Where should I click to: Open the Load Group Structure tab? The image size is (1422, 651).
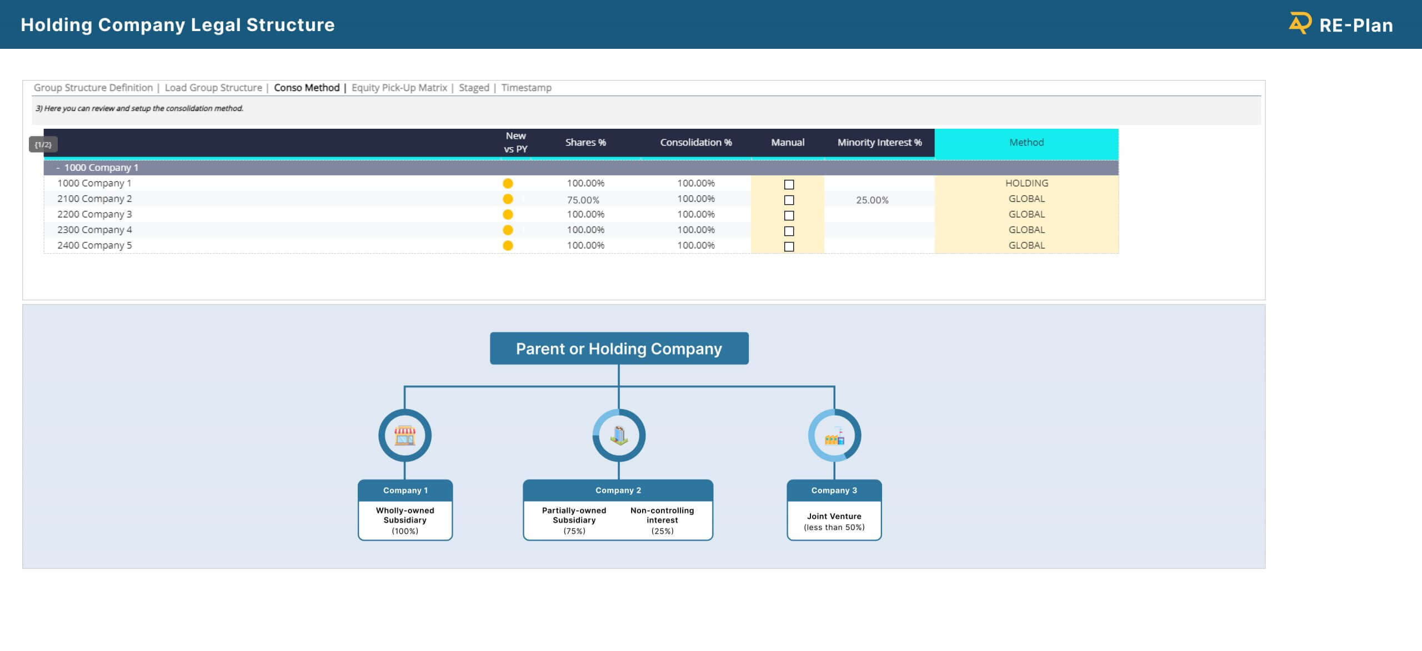pos(213,88)
